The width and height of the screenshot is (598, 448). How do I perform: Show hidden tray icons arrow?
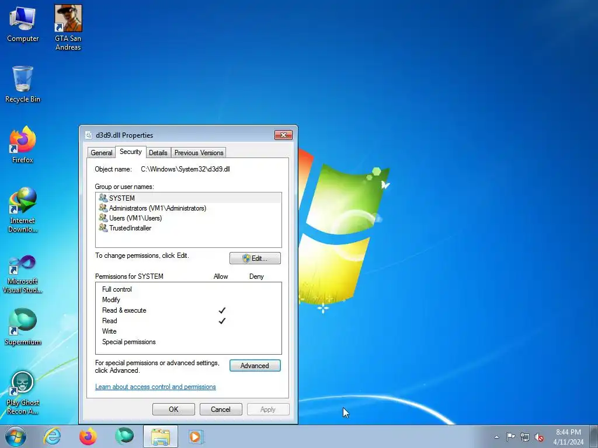[x=496, y=437]
